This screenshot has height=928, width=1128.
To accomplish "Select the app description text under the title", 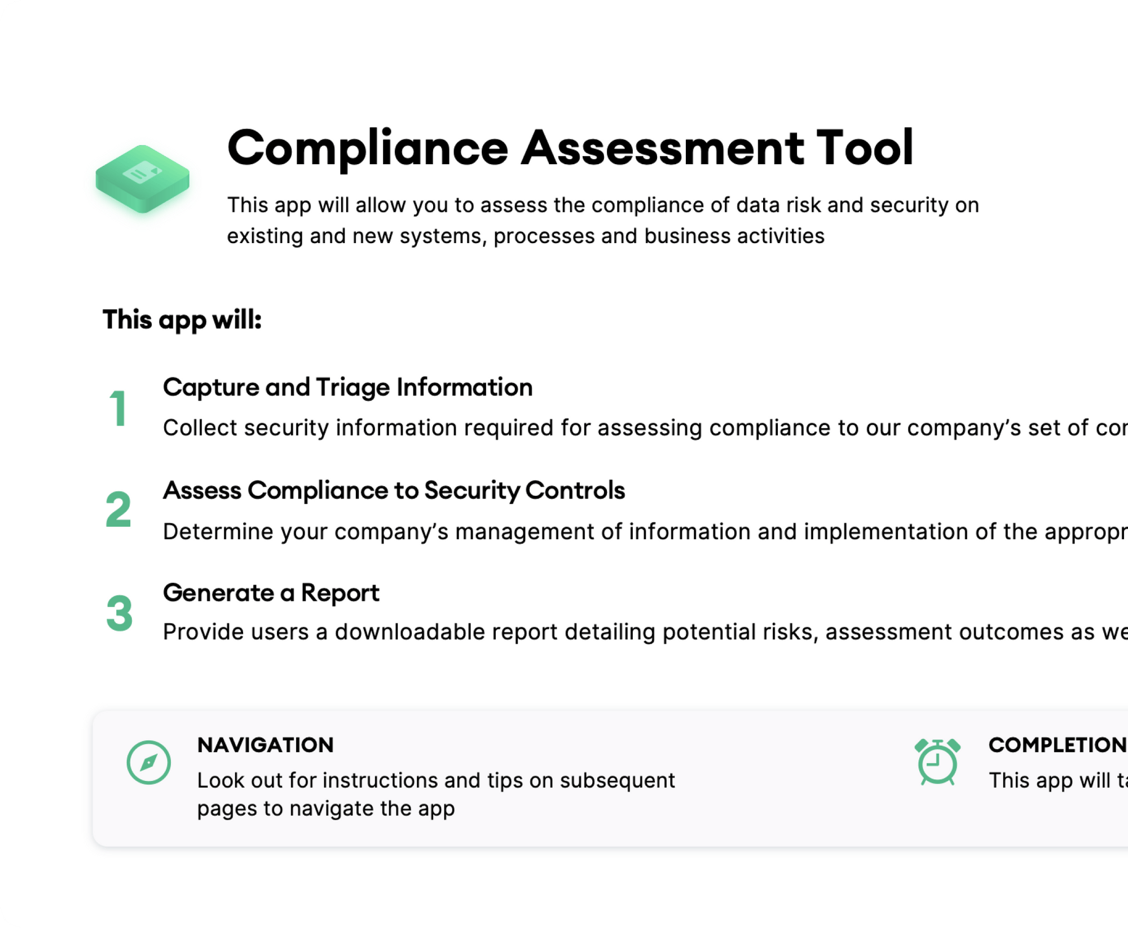I will pos(603,220).
